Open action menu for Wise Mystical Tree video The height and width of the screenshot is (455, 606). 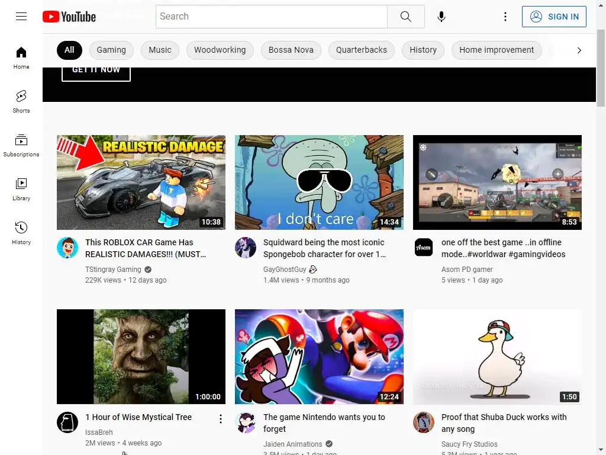point(220,419)
